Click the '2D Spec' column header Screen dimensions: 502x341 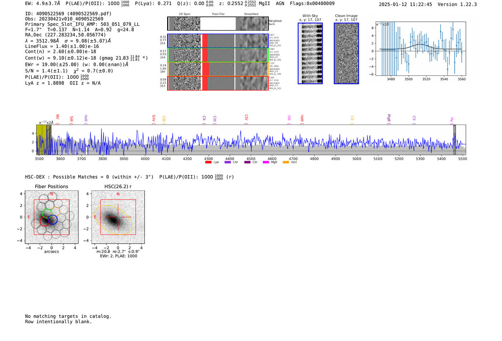pyautogui.click(x=185, y=14)
